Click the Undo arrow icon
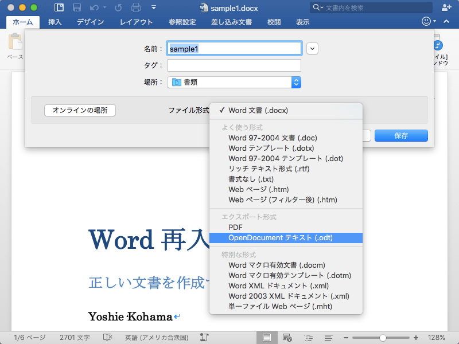This screenshot has width=459, height=344. [94, 7]
